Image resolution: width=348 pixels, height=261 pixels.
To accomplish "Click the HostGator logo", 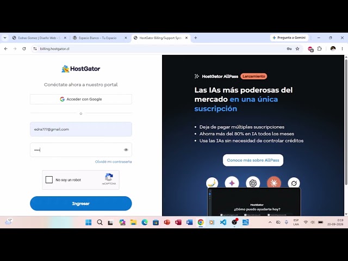I will tap(81, 69).
